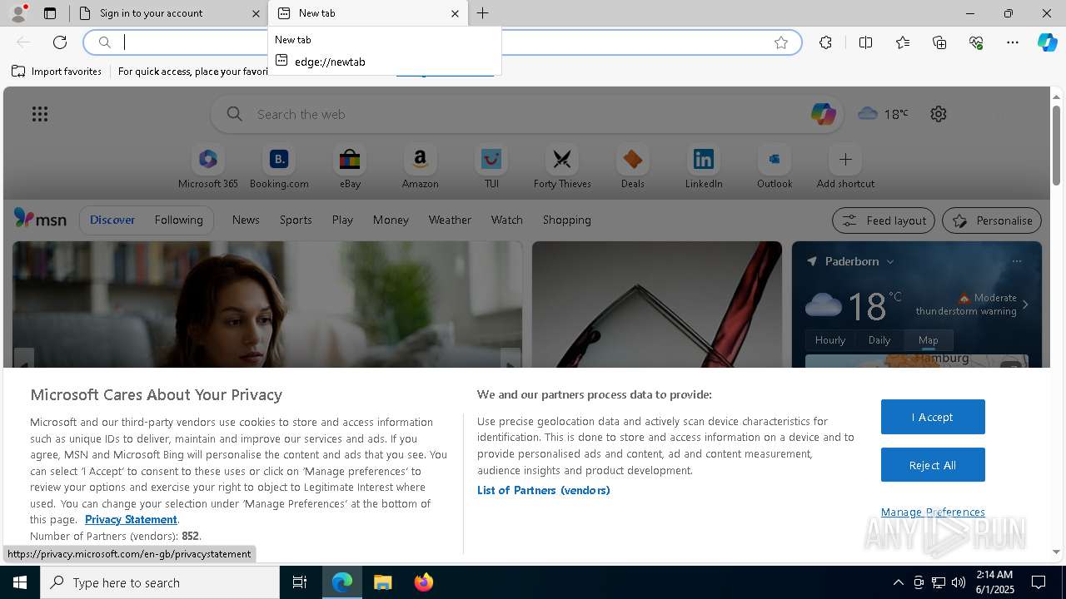Open page settings gear icon
The width and height of the screenshot is (1066, 599).
pos(939,114)
